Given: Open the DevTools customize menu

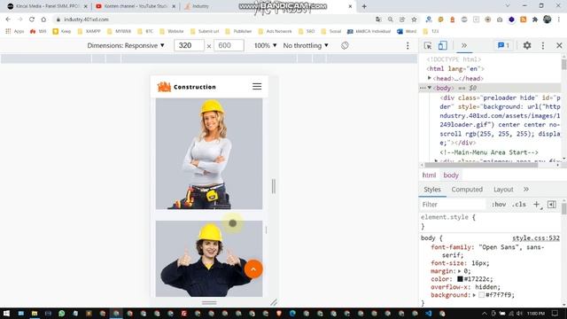Looking at the screenshot, I should [x=543, y=45].
